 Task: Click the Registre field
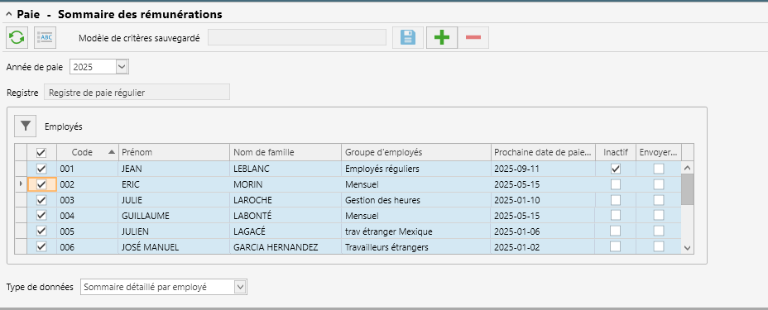point(137,92)
